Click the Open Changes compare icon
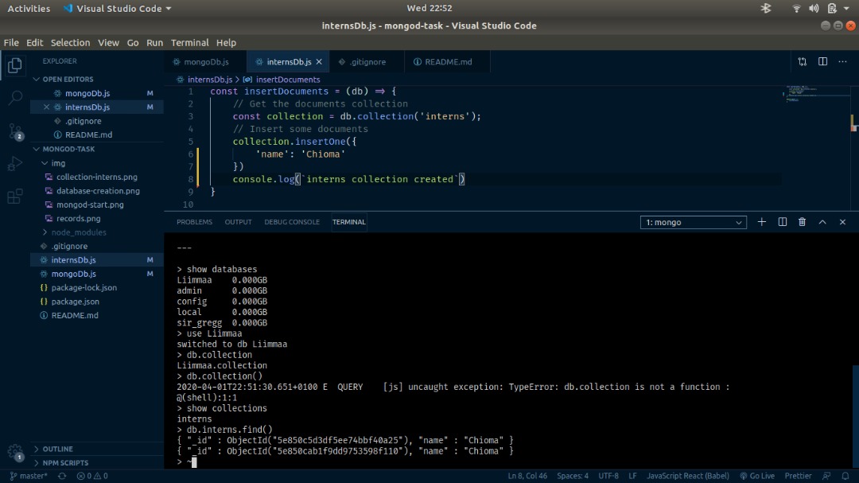Viewport: 859px width, 483px height. (802, 62)
